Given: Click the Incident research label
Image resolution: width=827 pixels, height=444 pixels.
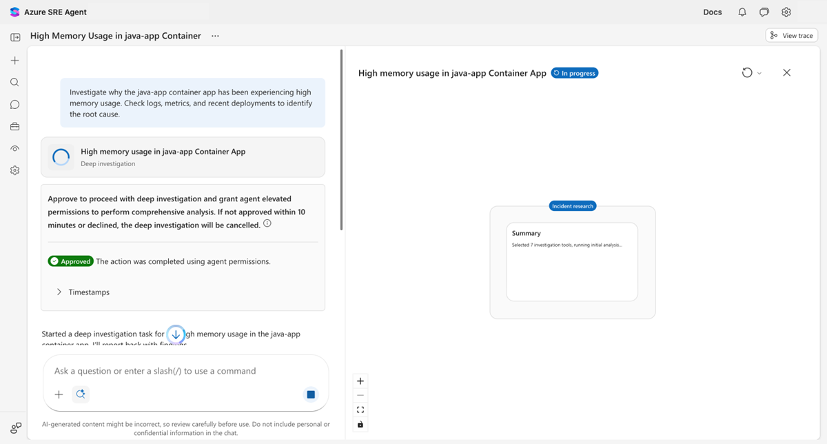Looking at the screenshot, I should tap(573, 206).
